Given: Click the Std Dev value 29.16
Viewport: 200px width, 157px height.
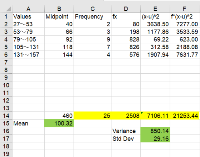Looking at the screenshot, I should click(155, 138).
